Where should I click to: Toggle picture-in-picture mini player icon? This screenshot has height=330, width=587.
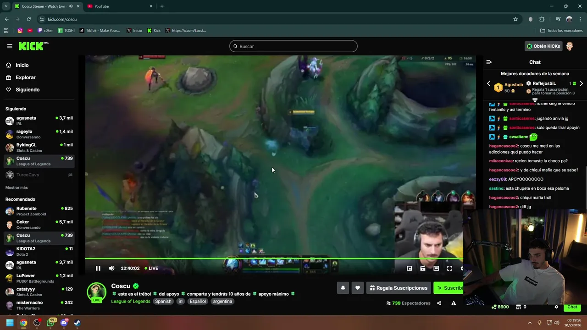[409, 269]
